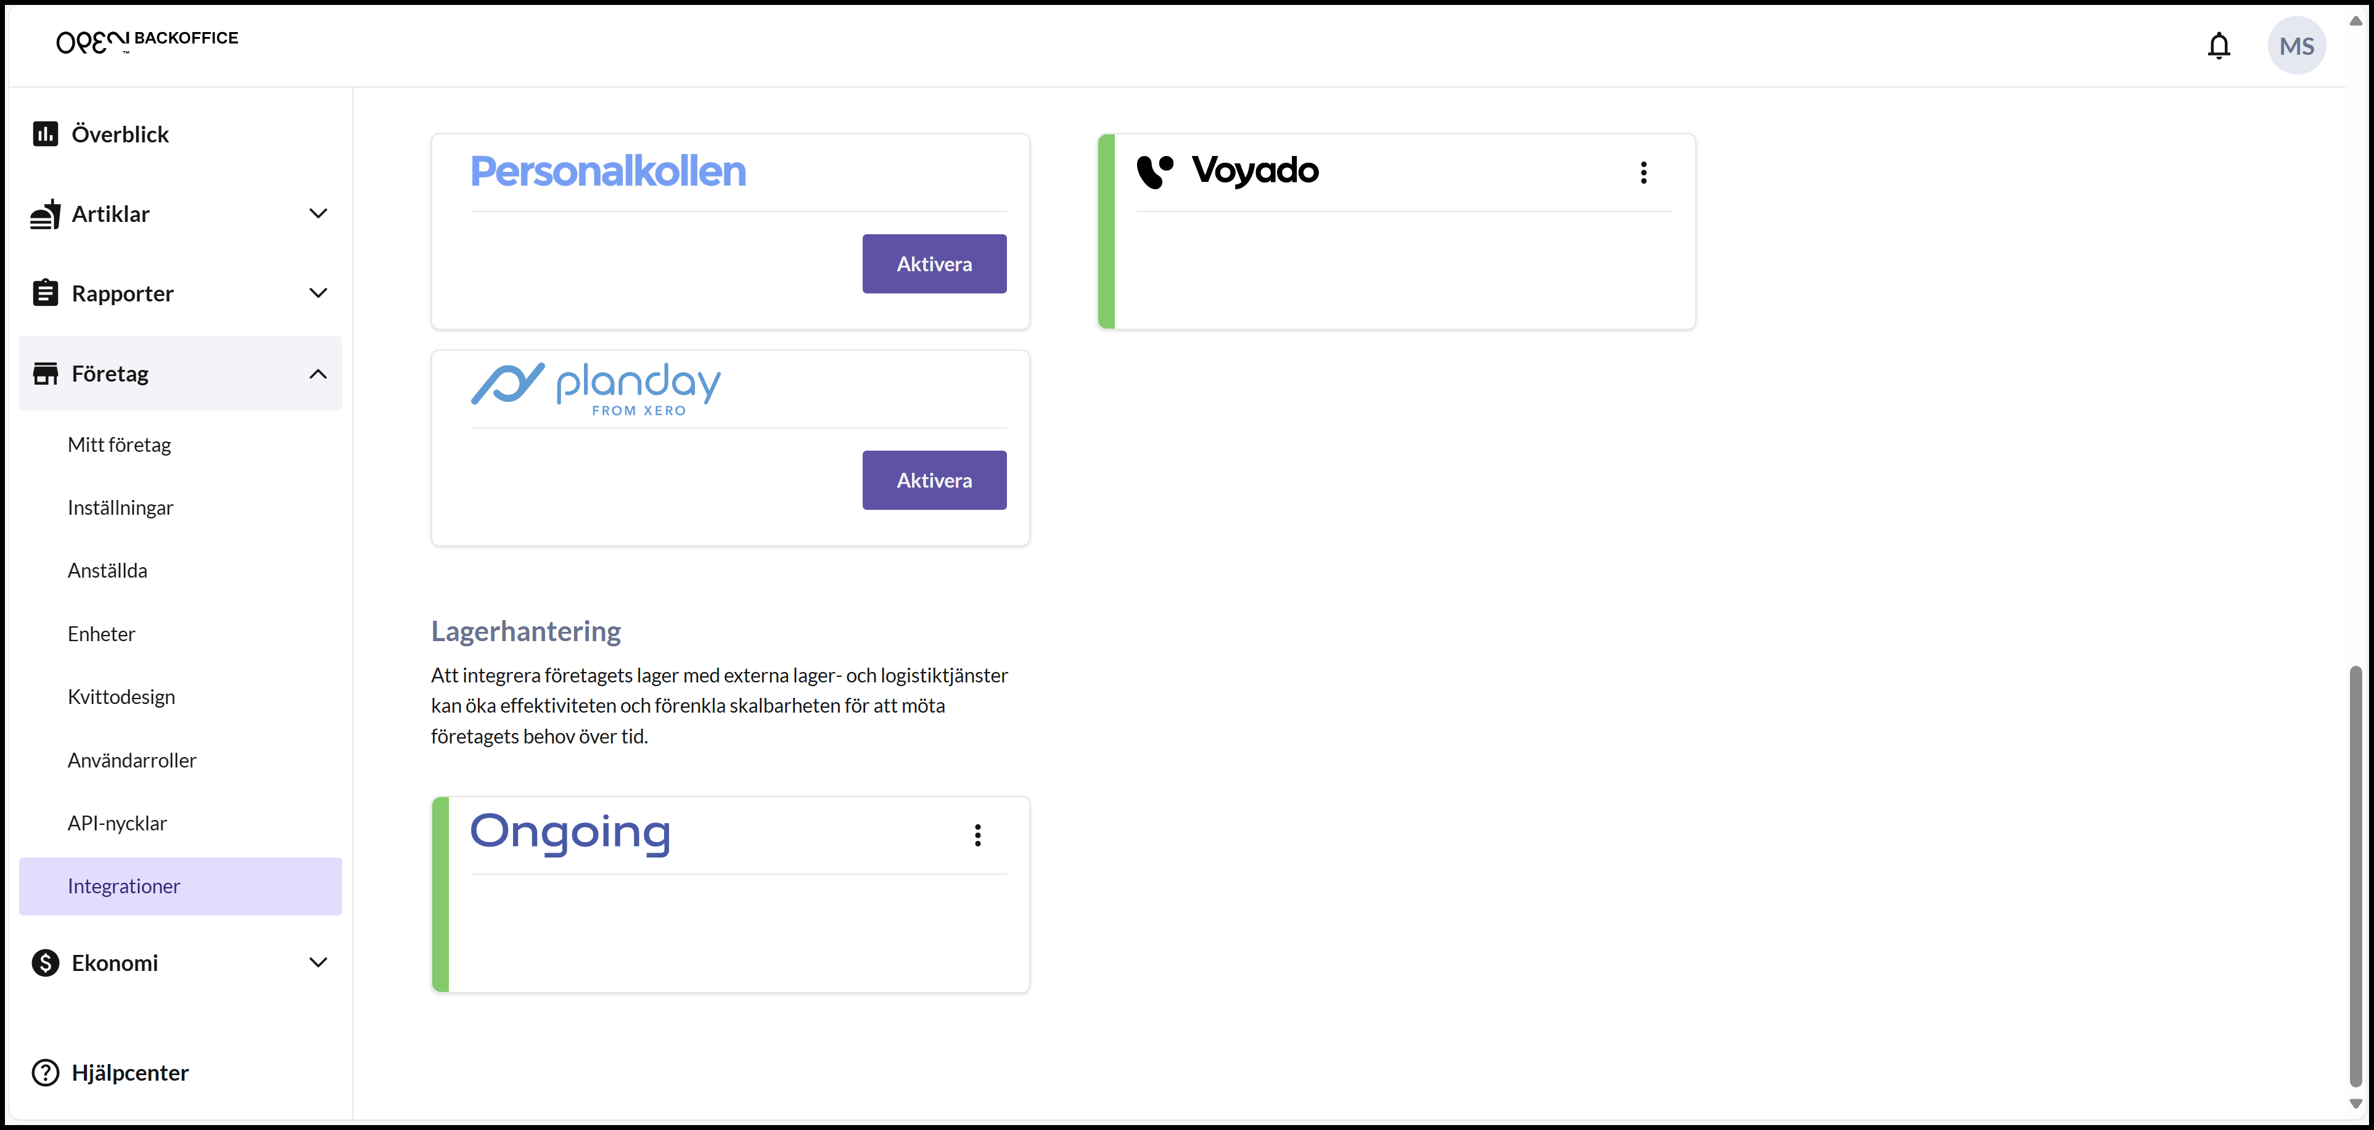
Task: Click the Planday from Xero logo
Action: (596, 389)
